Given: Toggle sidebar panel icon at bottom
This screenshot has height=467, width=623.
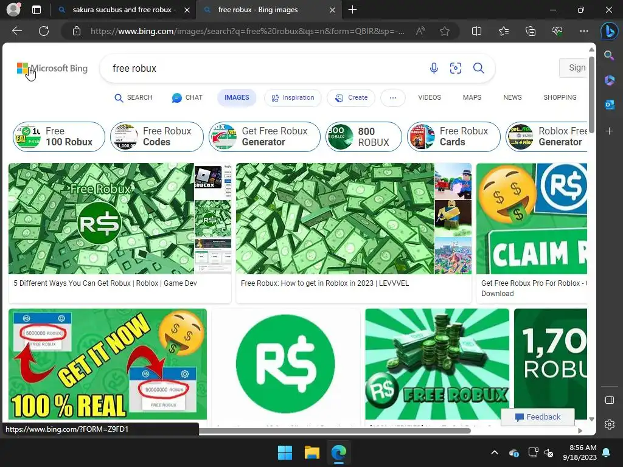Looking at the screenshot, I should tap(609, 400).
